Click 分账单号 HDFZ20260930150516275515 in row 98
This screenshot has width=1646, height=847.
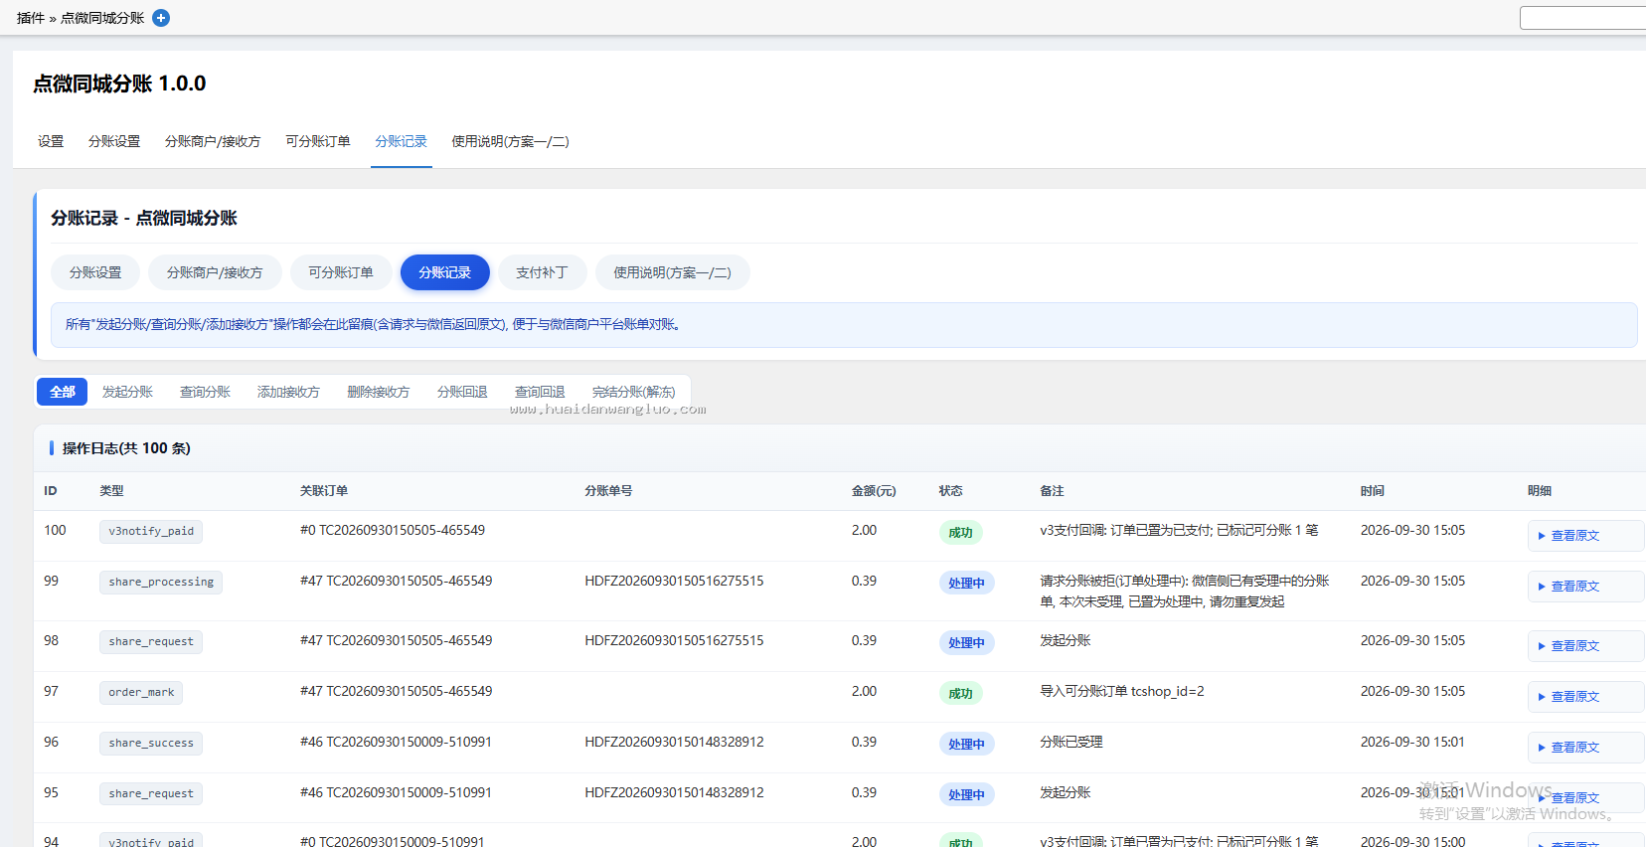[674, 641]
